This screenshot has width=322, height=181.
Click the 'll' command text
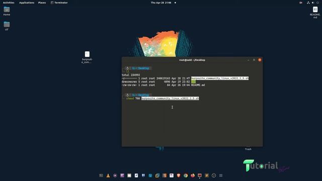(128, 71)
